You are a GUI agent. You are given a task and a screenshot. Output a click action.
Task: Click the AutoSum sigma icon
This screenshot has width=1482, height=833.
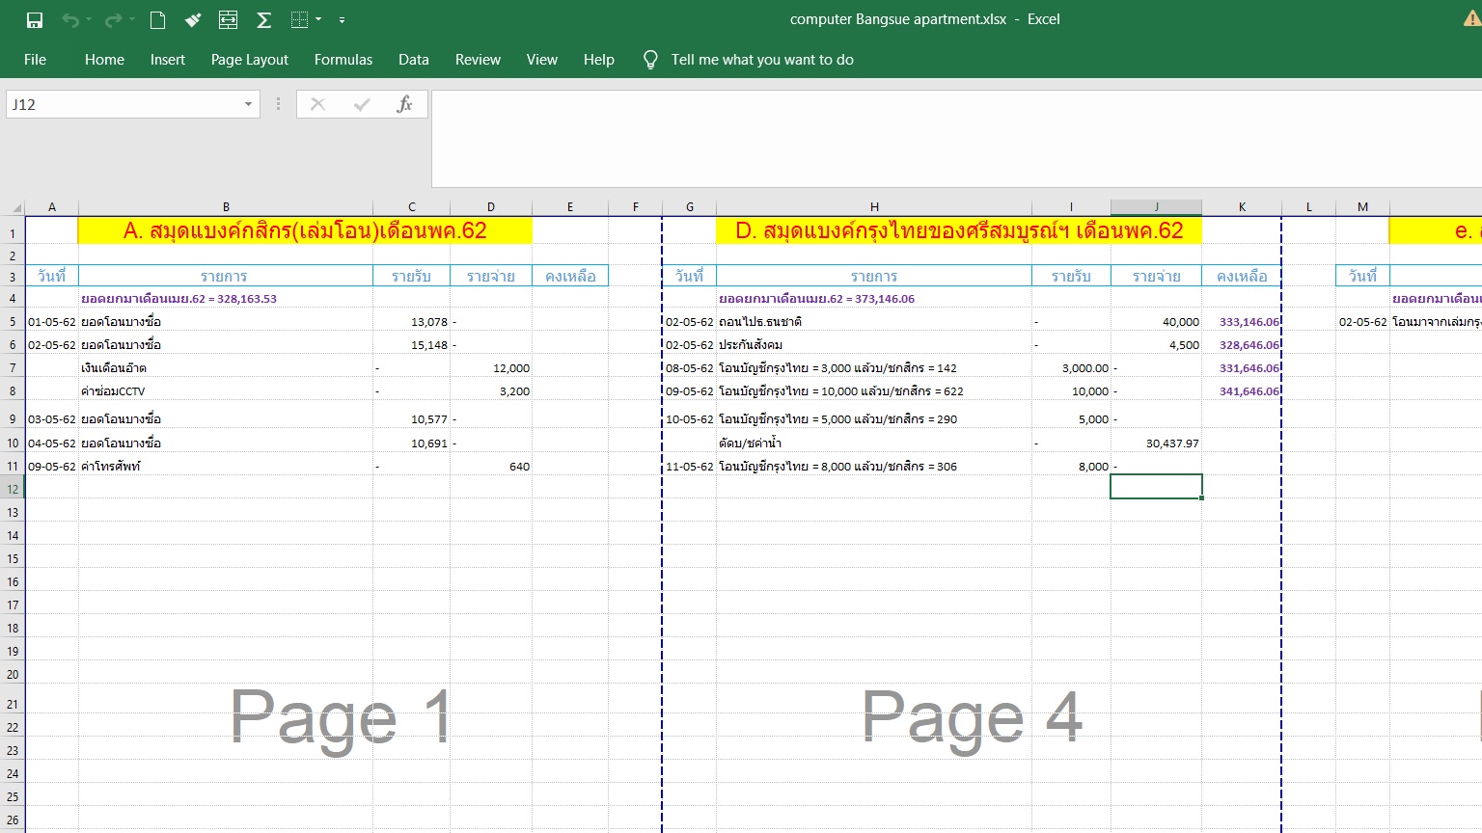[x=263, y=19]
